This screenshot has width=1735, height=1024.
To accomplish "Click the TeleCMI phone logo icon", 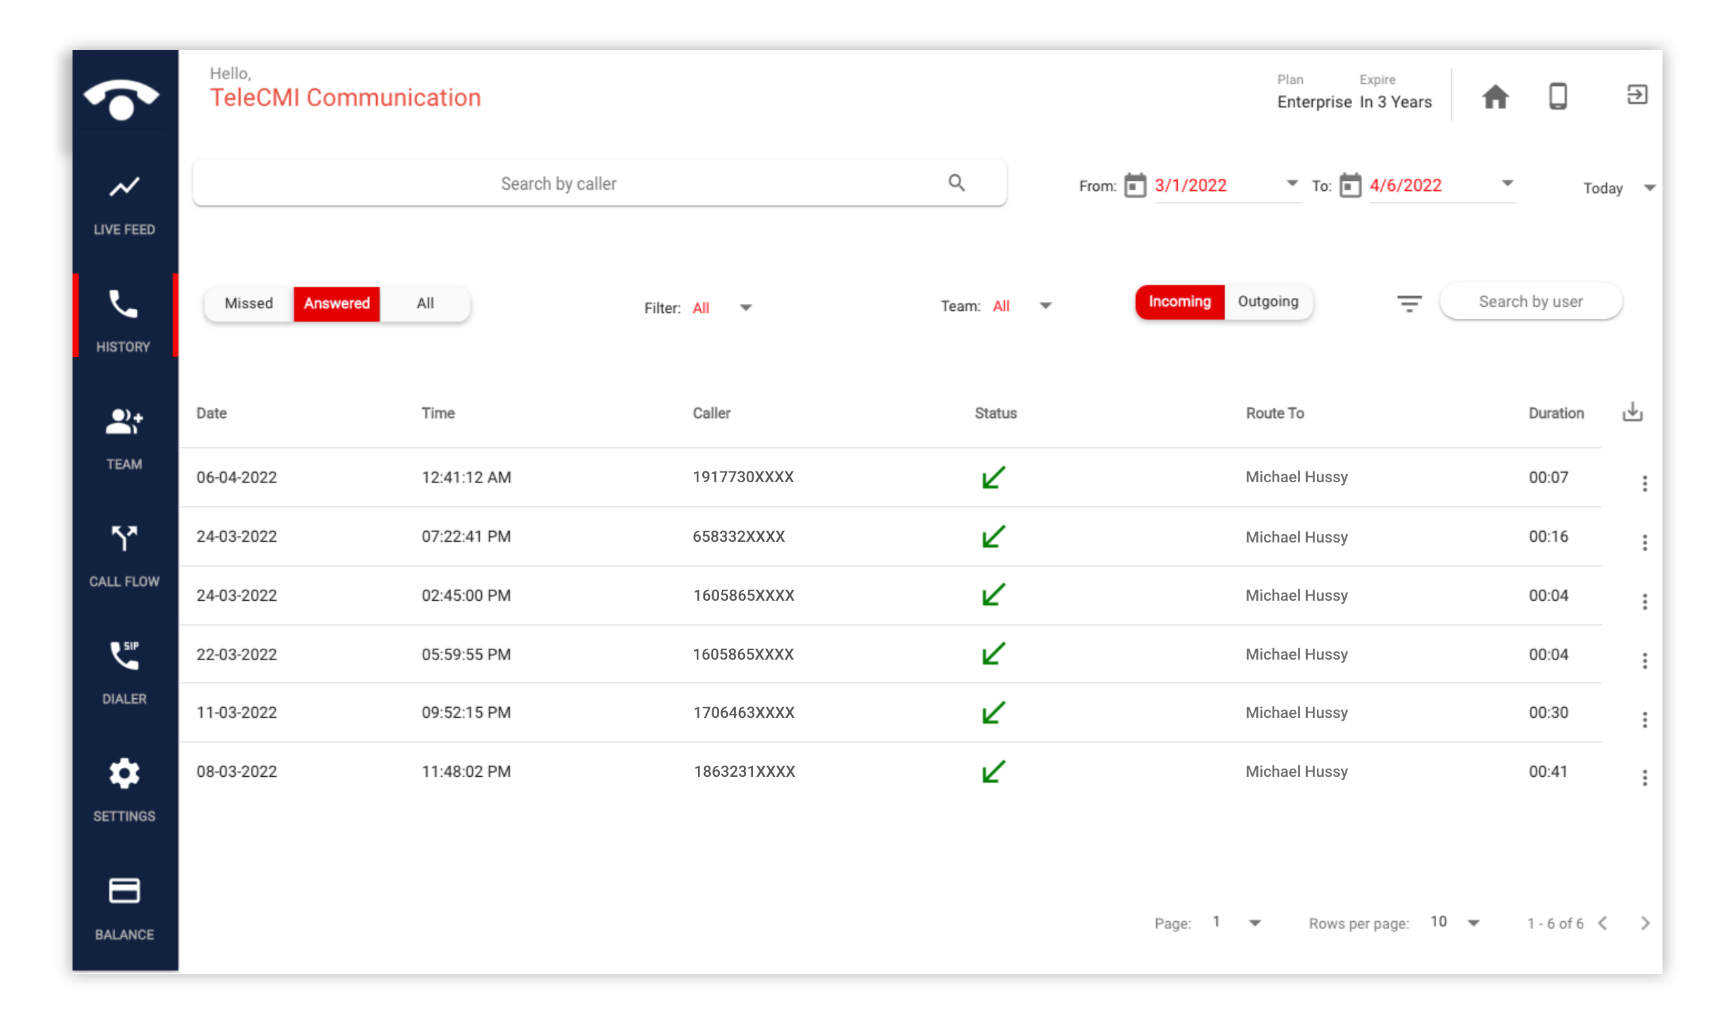I will 121,100.
